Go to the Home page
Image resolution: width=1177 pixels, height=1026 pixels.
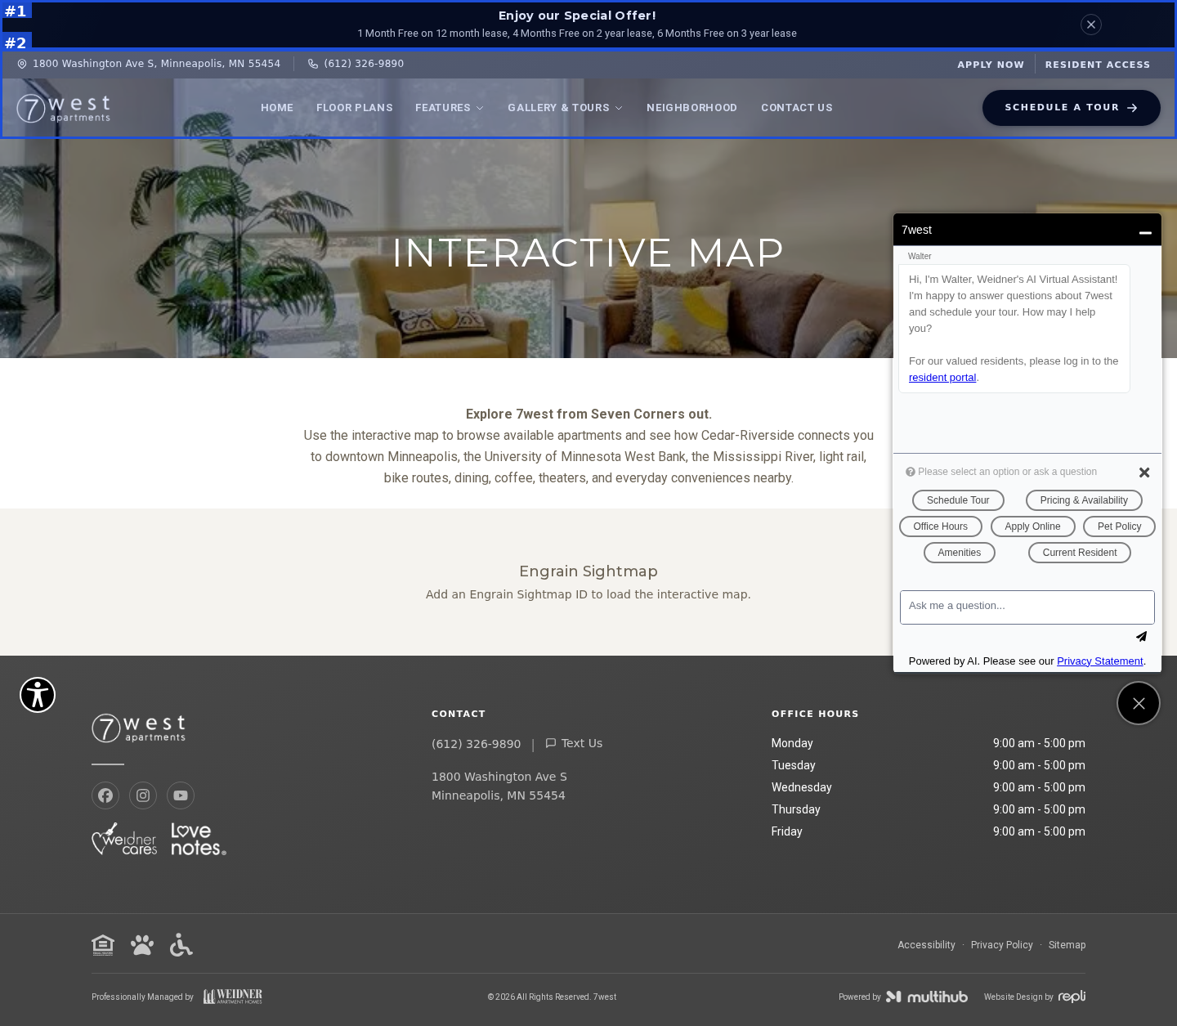click(x=277, y=108)
